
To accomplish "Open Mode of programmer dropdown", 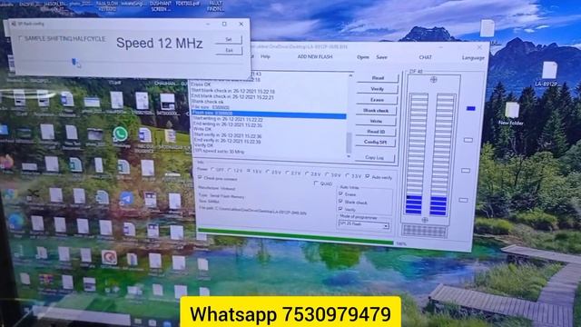I will click(363, 224).
